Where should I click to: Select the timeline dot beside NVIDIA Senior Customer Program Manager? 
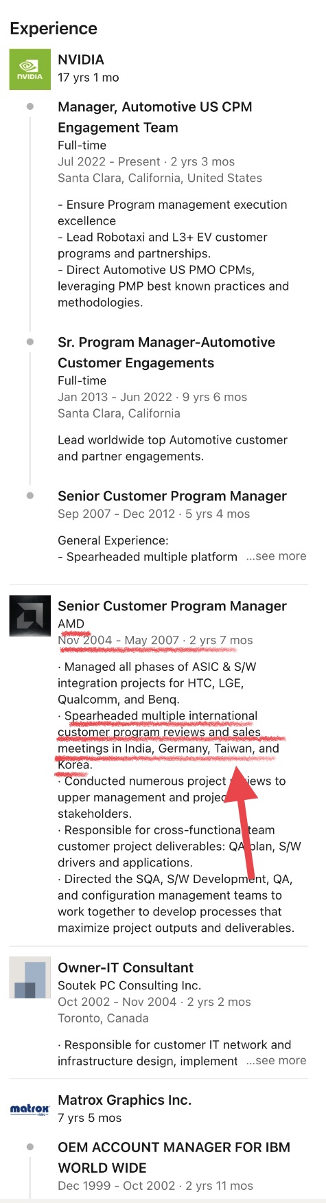(x=30, y=496)
